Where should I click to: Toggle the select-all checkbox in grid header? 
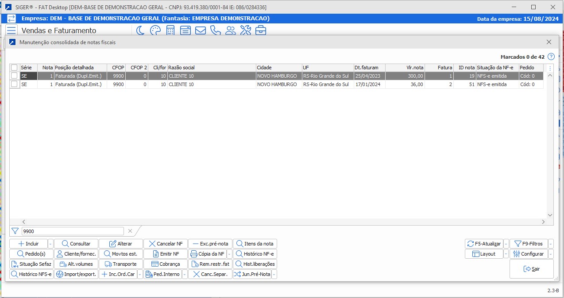point(14,68)
